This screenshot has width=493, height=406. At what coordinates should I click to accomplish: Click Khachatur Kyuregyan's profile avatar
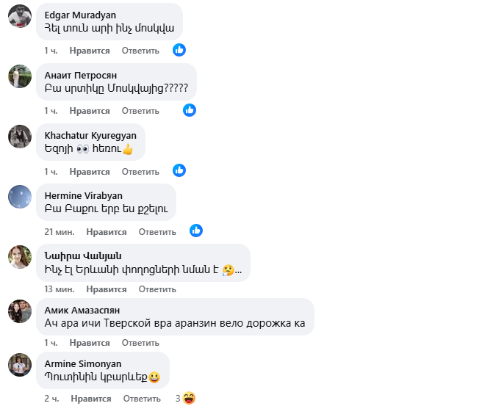[20, 137]
